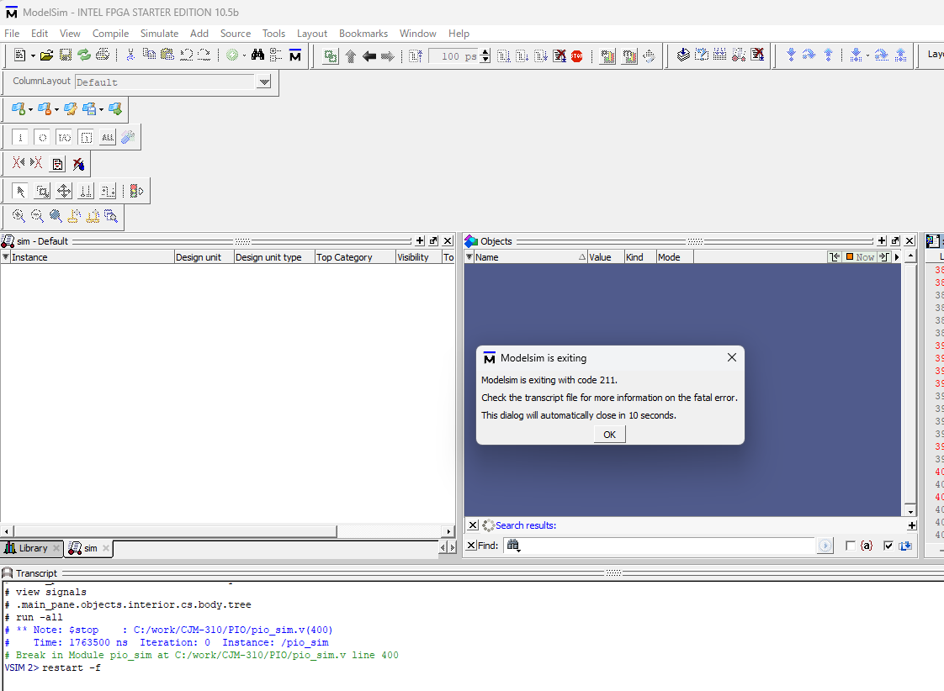Click the green Reload arrows icon
This screenshot has height=691, width=944.
tap(83, 55)
